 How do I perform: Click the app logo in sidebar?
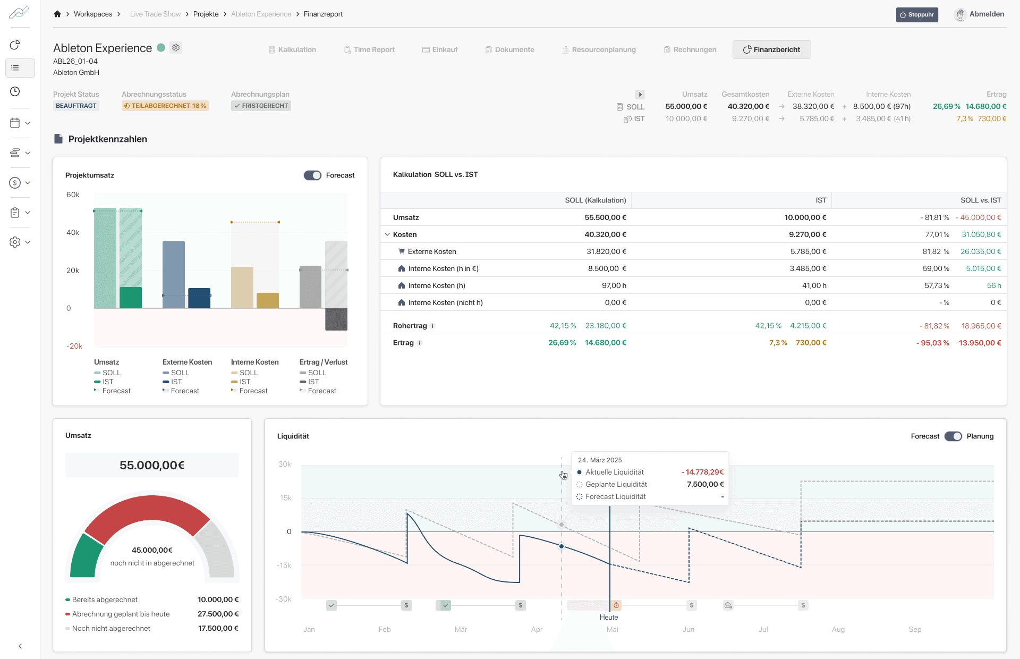19,12
